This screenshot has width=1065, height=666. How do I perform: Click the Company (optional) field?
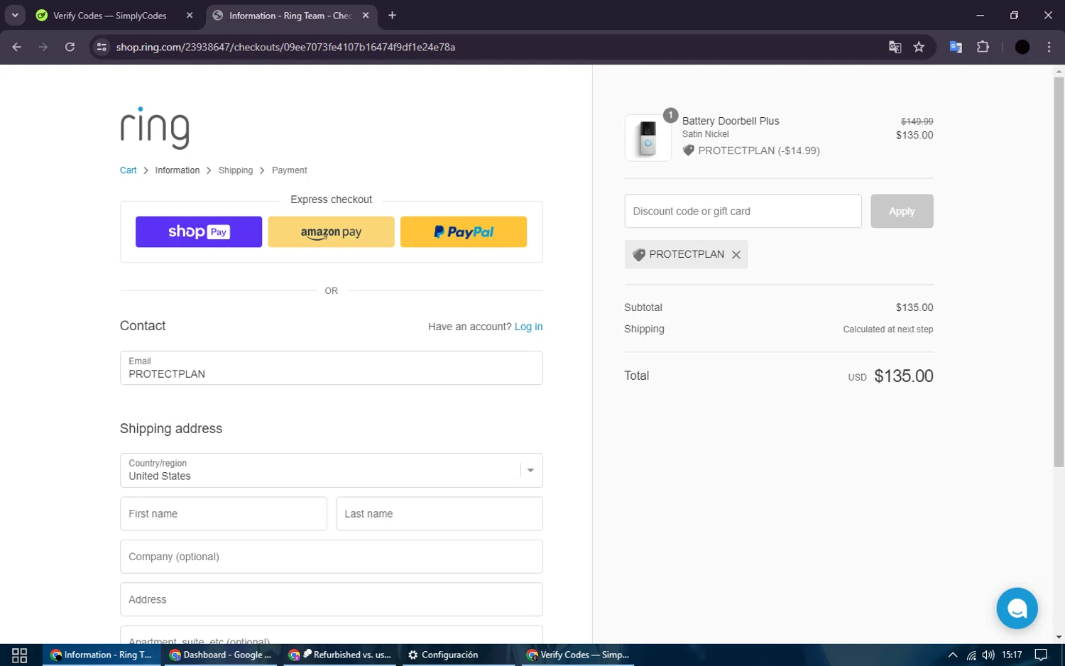point(332,557)
